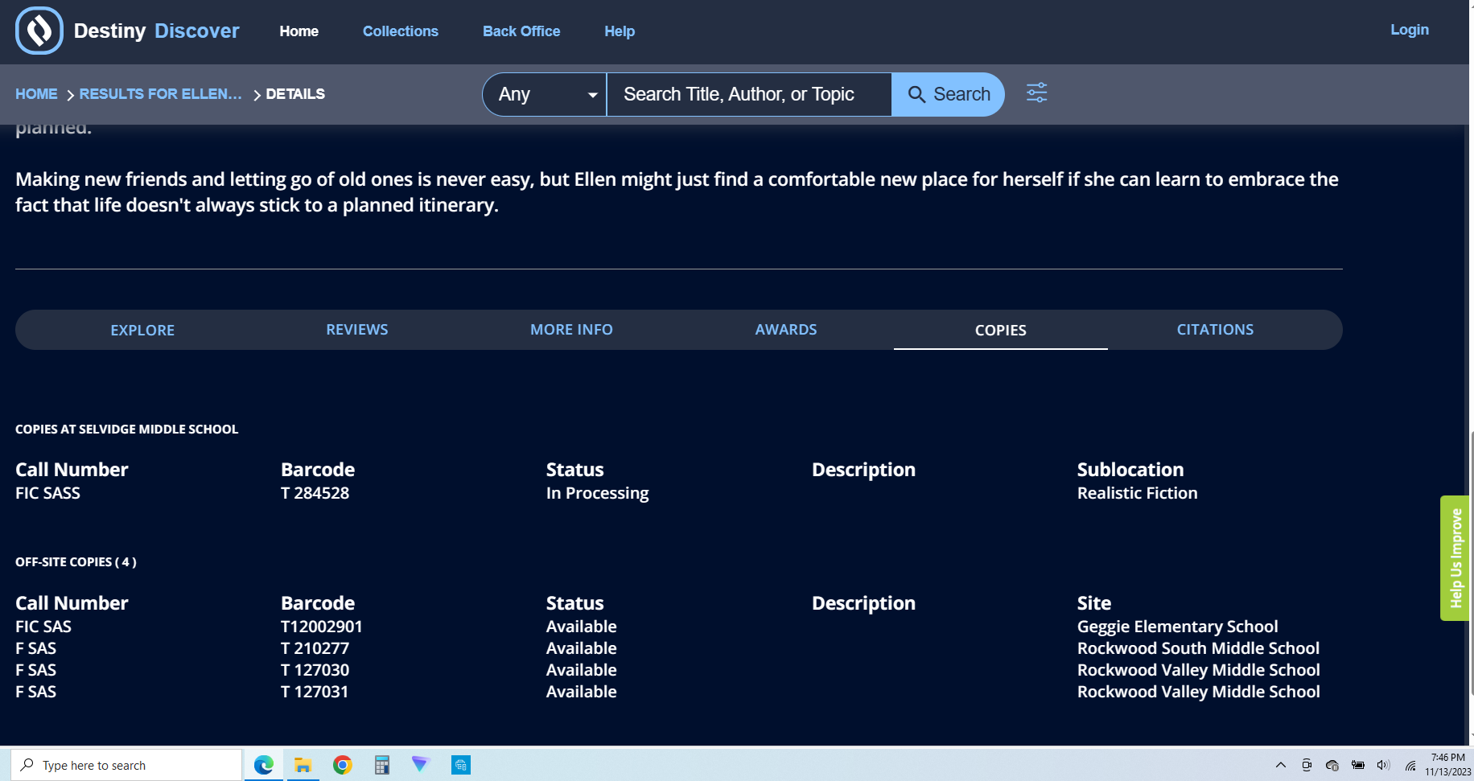The image size is (1474, 781).
Task: Select barcode T 127030
Action: click(315, 670)
